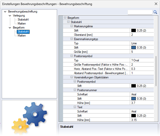Viewport: 160px width, 136px height.
Task: Click the magnifier search icon
Action: click(x=155, y=12)
